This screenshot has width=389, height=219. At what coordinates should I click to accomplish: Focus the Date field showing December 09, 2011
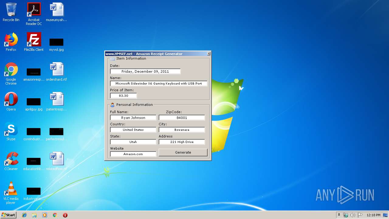(145, 71)
